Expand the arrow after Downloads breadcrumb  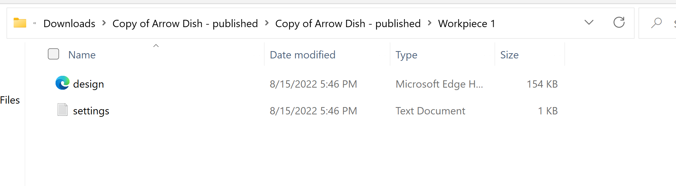[104, 23]
